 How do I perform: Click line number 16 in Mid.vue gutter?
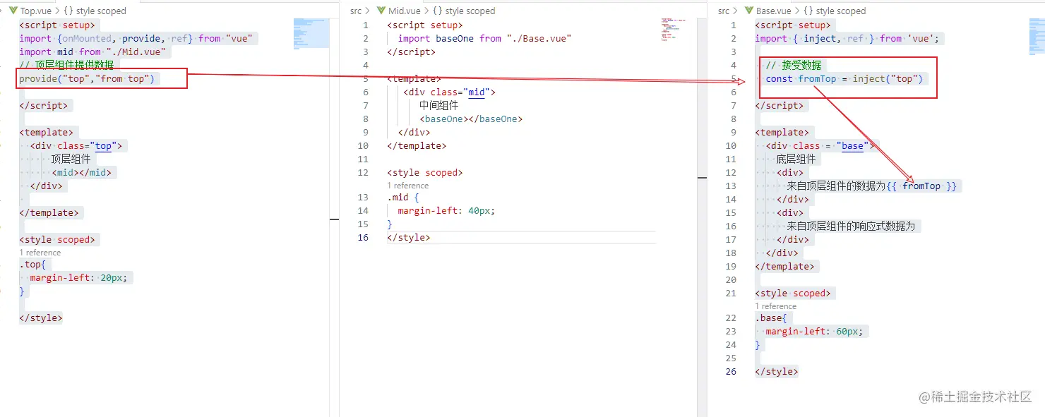(363, 237)
